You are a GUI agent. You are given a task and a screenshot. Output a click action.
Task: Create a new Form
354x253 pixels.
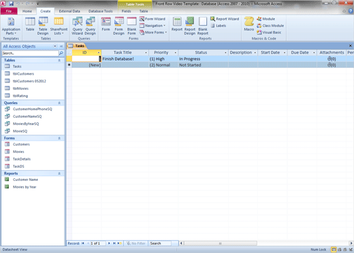106,24
